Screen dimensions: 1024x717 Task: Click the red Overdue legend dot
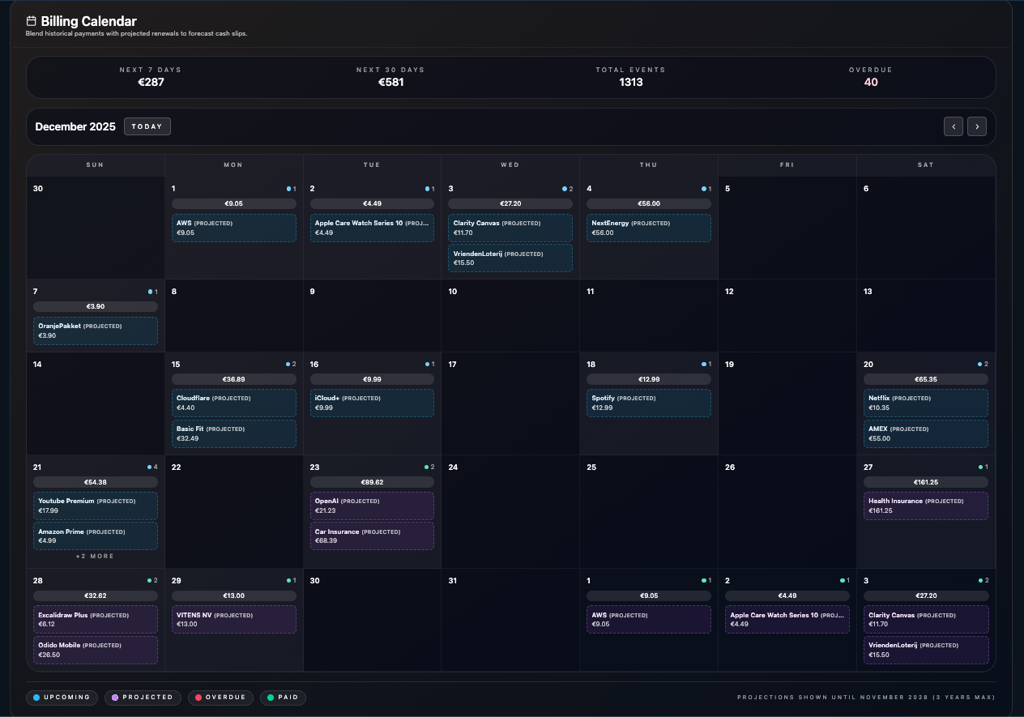click(199, 698)
